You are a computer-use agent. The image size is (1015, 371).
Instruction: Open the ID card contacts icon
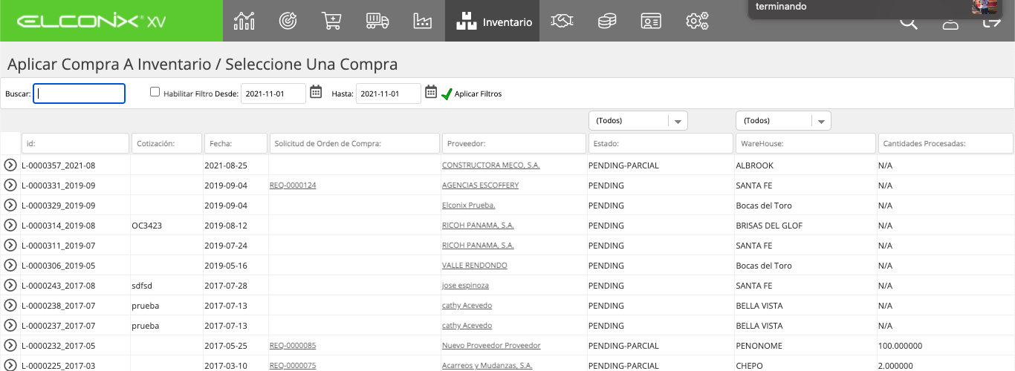[652, 22]
